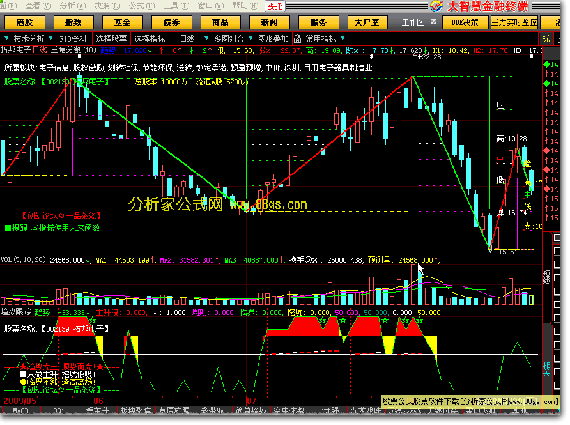Expand the 日线 period dropdown arrow
The width and height of the screenshot is (570, 425).
pos(206,38)
